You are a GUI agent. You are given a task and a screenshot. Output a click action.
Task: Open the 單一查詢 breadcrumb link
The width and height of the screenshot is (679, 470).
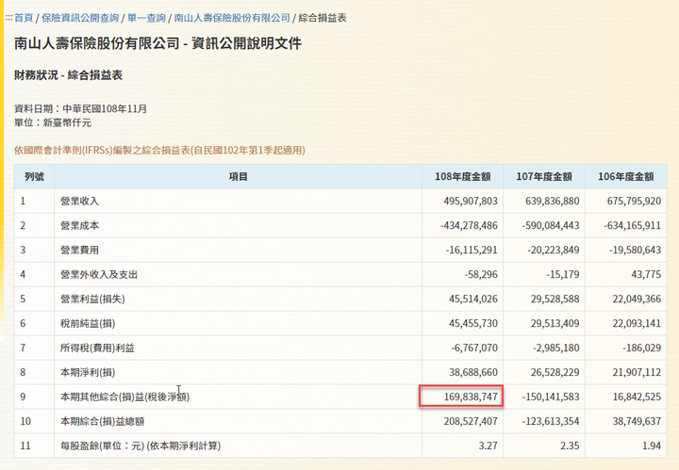pos(146,18)
